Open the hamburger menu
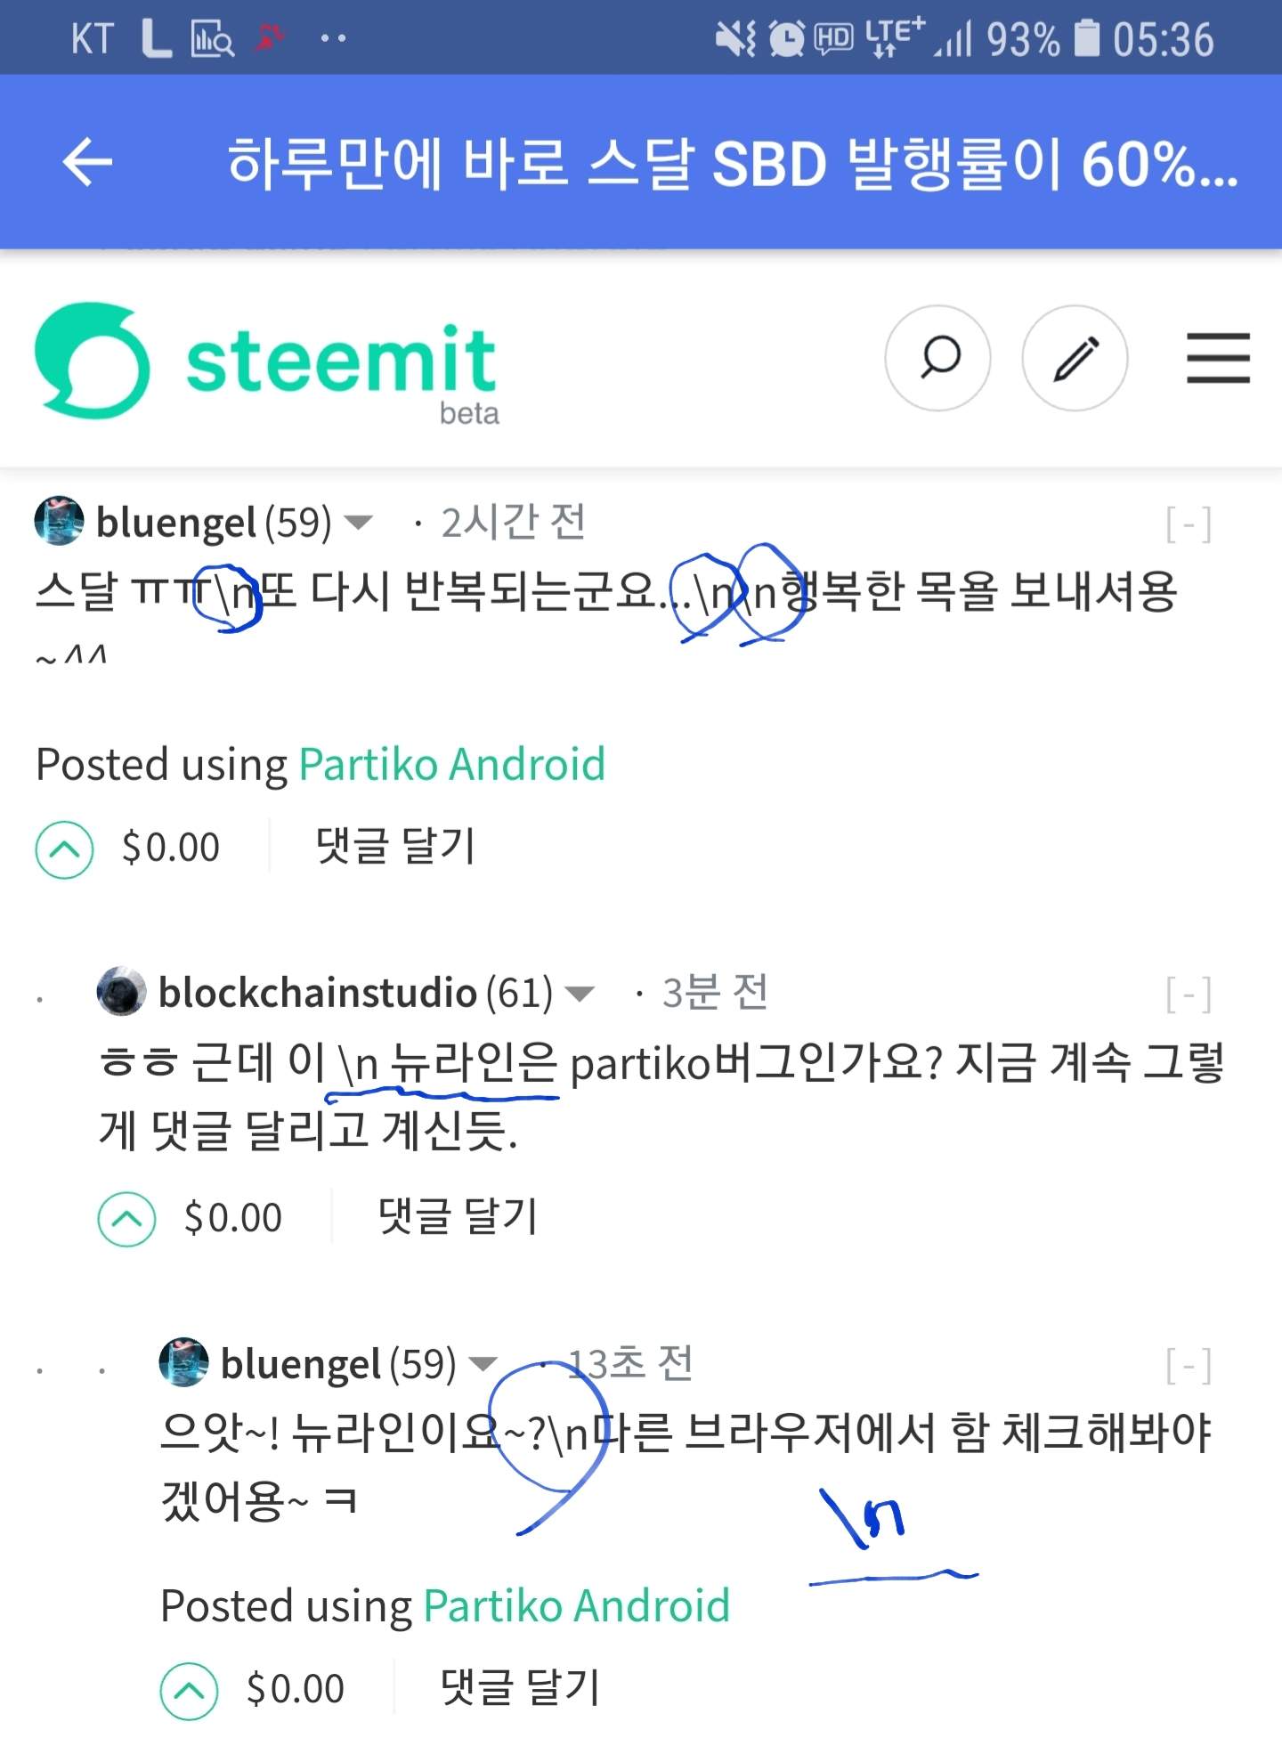 pos(1218,358)
